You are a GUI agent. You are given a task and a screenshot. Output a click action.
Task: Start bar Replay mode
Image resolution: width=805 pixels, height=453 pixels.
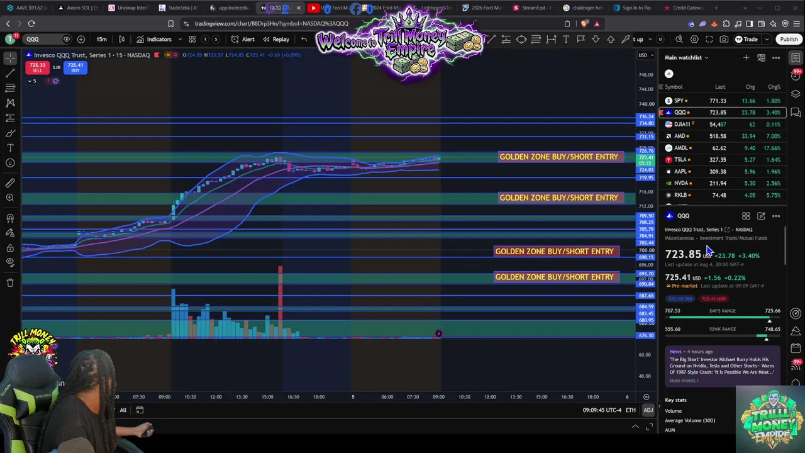click(276, 39)
